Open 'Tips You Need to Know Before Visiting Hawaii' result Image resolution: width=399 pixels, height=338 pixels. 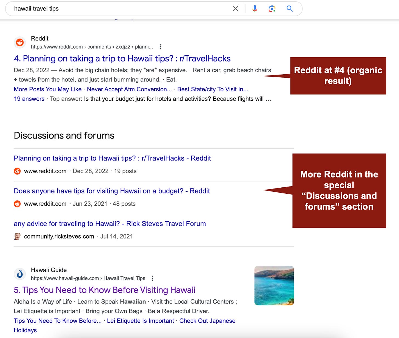click(x=105, y=290)
